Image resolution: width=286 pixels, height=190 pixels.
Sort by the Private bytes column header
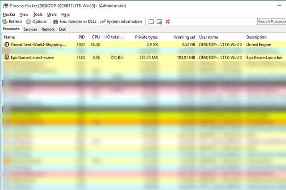point(143,37)
